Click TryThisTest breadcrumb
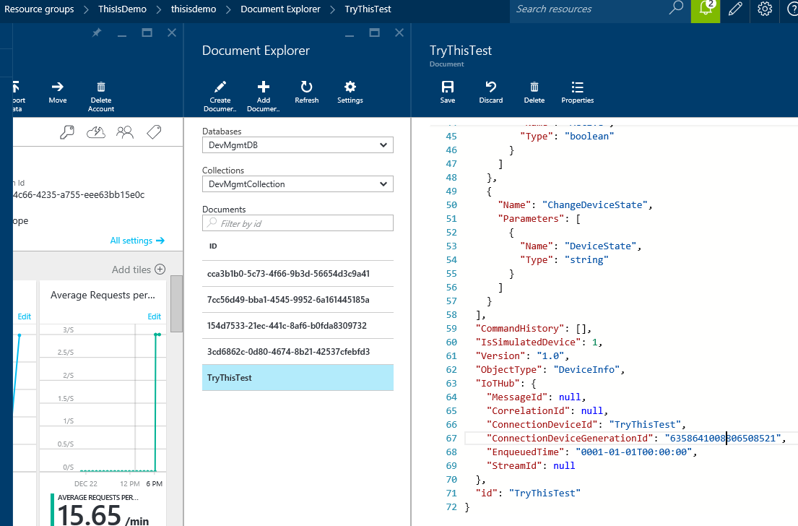The height and width of the screenshot is (526, 798). coord(368,9)
